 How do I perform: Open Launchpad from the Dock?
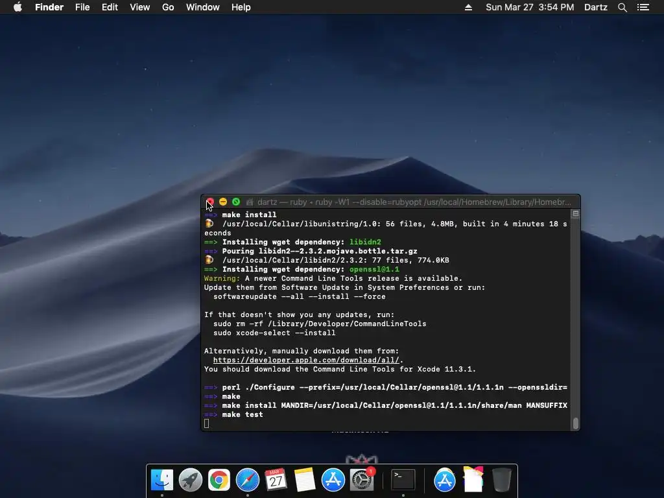[x=191, y=480]
